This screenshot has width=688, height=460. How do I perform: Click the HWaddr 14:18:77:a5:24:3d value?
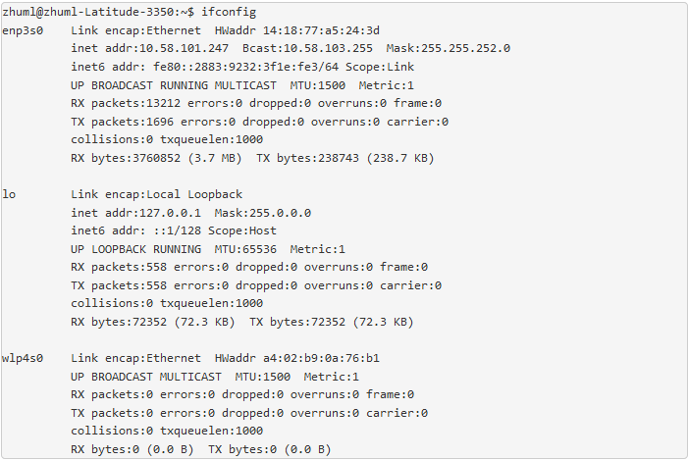tap(297, 30)
